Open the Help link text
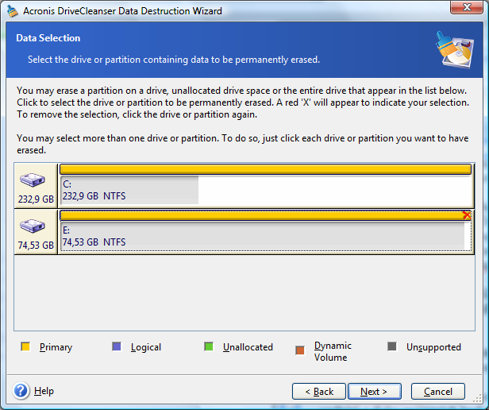 44,391
